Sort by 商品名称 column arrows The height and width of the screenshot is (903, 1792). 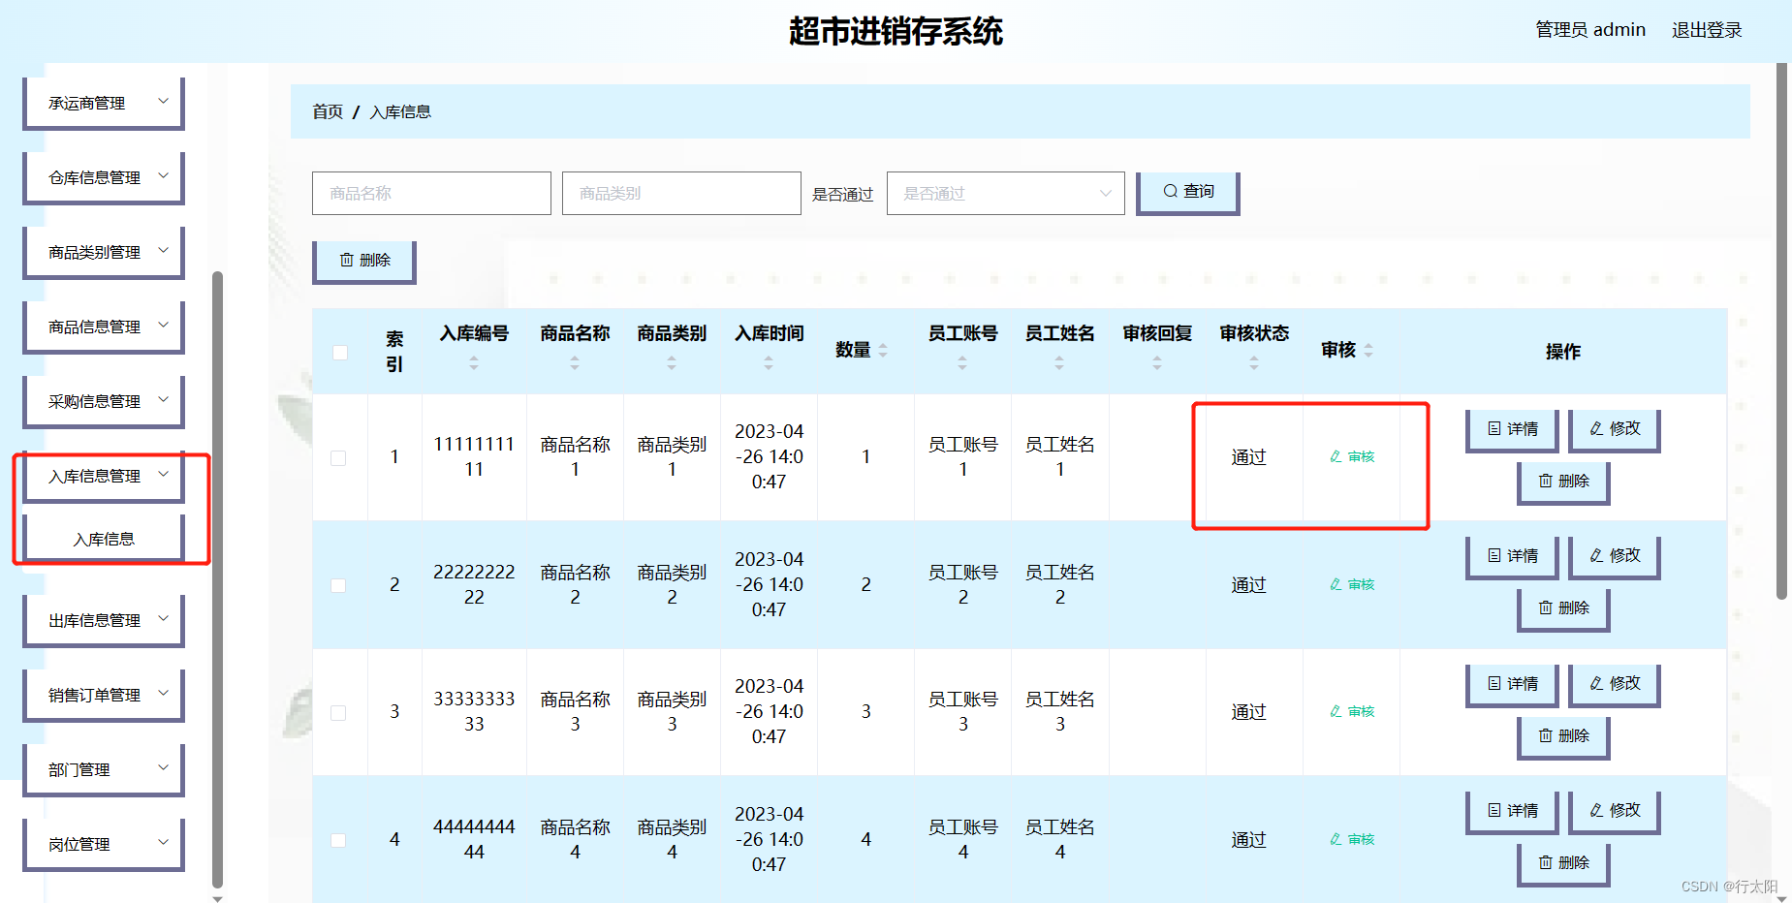coord(575,362)
